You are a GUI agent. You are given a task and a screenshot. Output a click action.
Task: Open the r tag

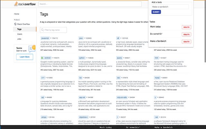[117, 117]
